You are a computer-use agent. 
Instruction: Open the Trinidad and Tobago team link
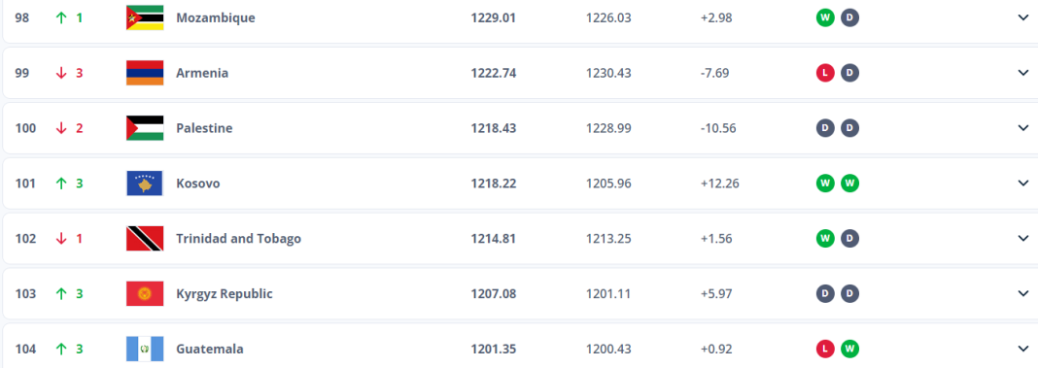pyautogui.click(x=238, y=238)
